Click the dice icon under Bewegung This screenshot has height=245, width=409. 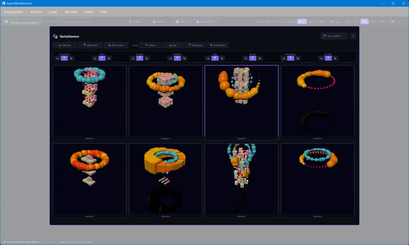click(298, 58)
